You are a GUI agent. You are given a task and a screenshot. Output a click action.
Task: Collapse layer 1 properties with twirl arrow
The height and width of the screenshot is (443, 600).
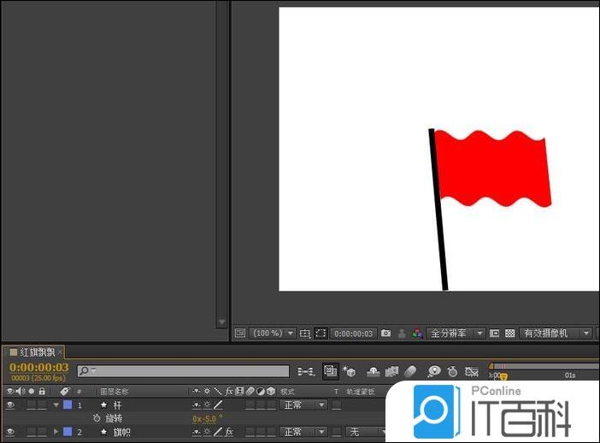[56, 405]
